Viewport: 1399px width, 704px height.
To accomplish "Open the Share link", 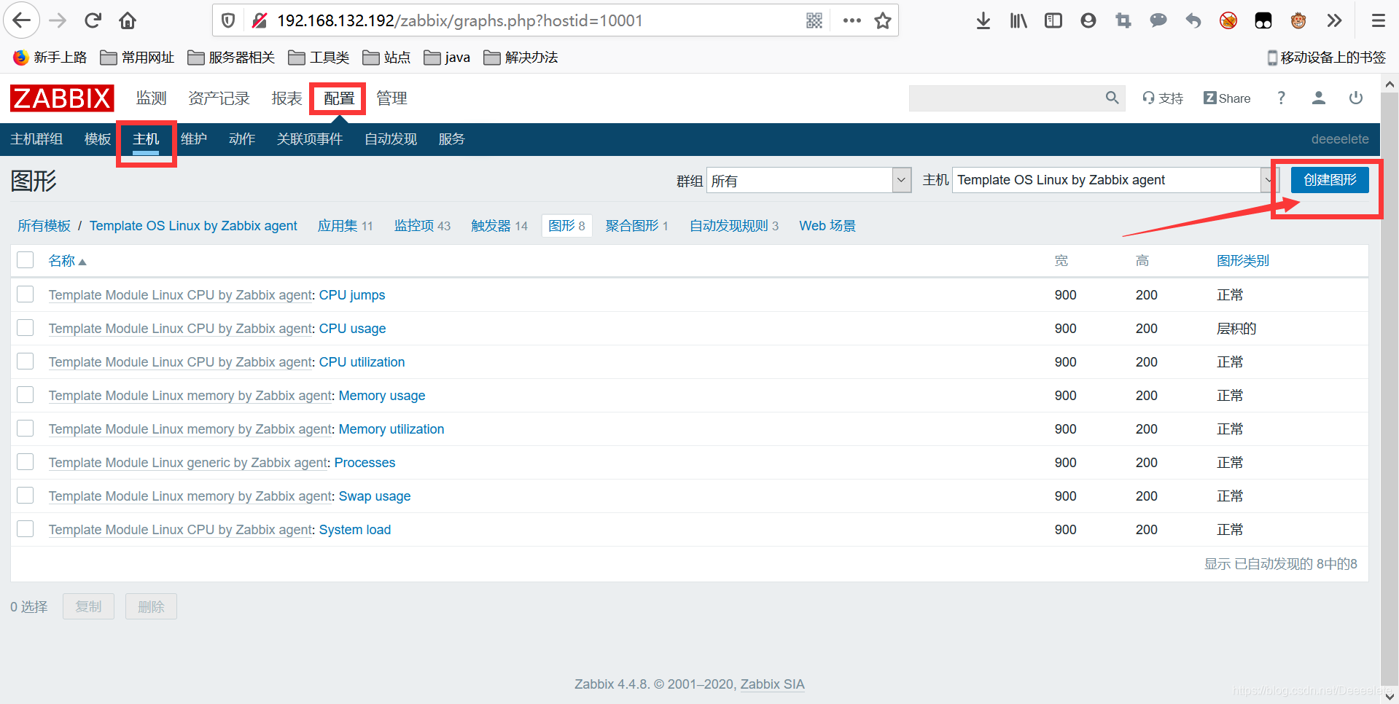I will tap(1227, 98).
